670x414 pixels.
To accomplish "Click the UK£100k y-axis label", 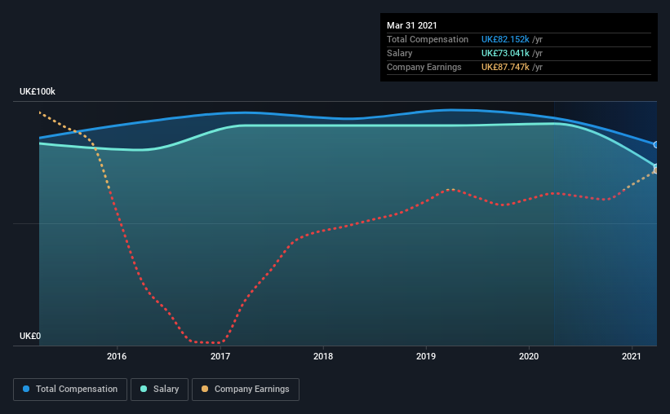I will pyautogui.click(x=38, y=91).
